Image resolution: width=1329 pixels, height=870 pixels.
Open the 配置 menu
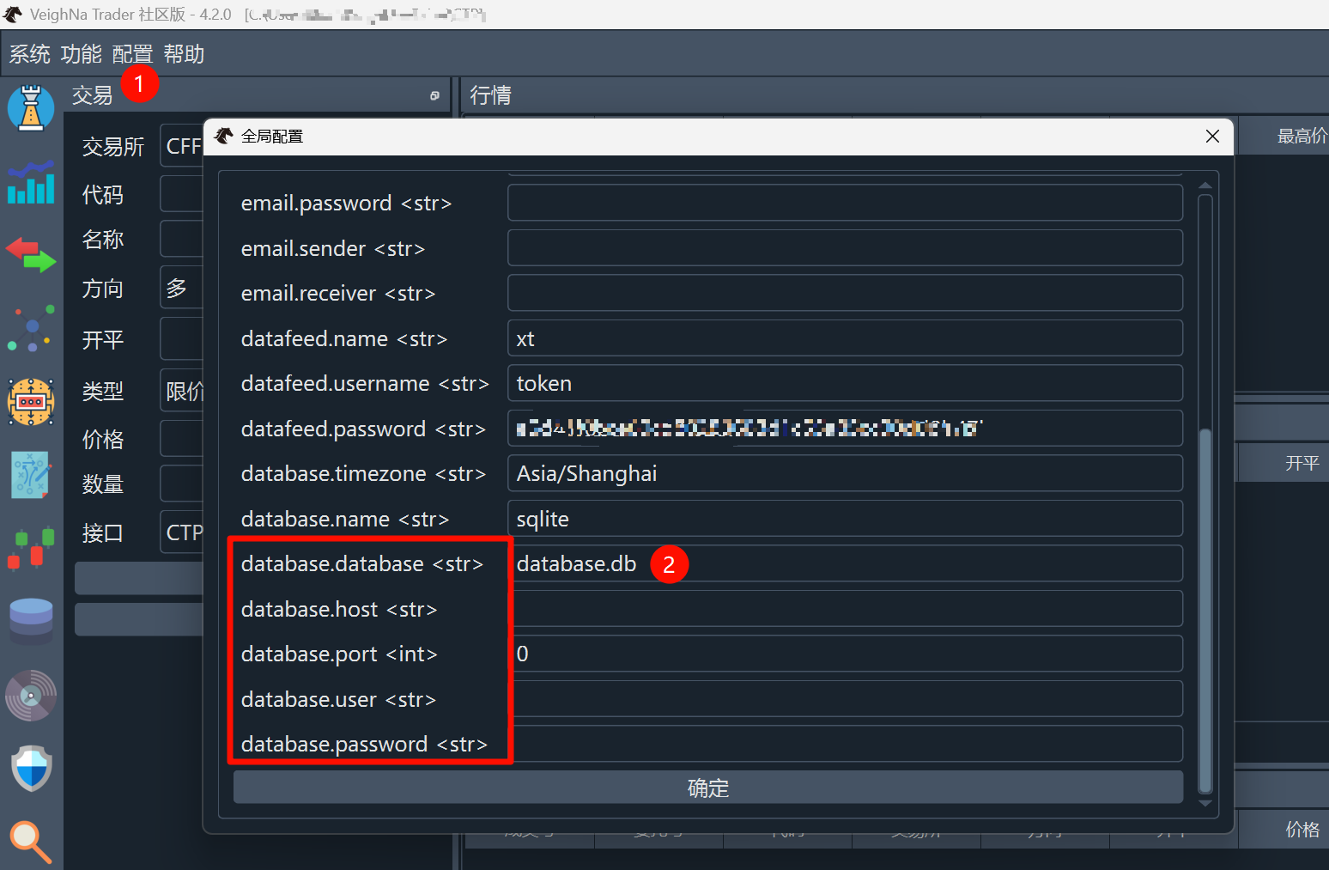pyautogui.click(x=132, y=54)
